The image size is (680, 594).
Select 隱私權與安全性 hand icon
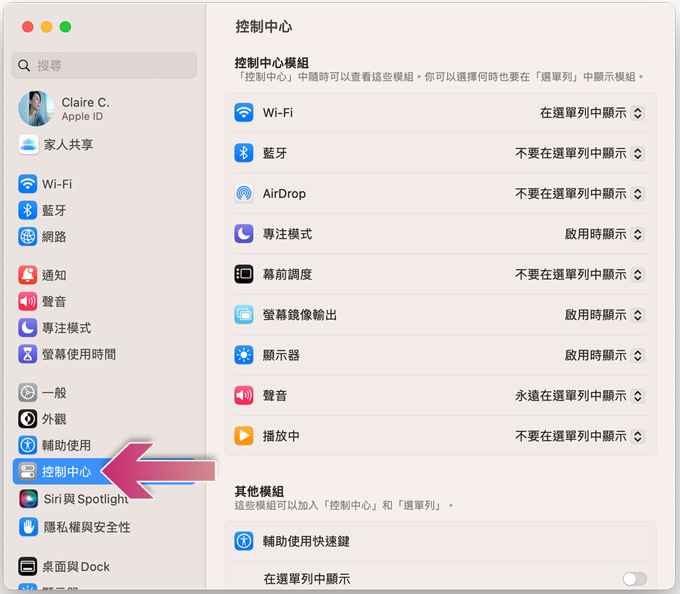(28, 527)
